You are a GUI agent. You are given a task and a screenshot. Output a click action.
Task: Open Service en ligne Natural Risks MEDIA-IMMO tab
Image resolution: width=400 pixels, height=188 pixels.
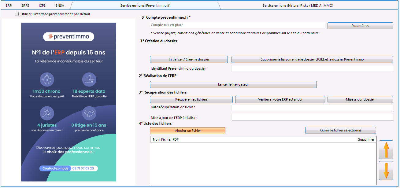click(x=298, y=6)
